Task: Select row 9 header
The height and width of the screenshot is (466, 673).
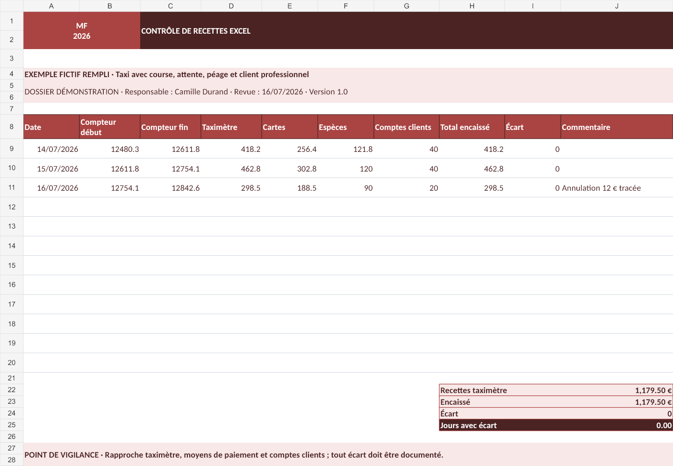Action: click(x=12, y=149)
